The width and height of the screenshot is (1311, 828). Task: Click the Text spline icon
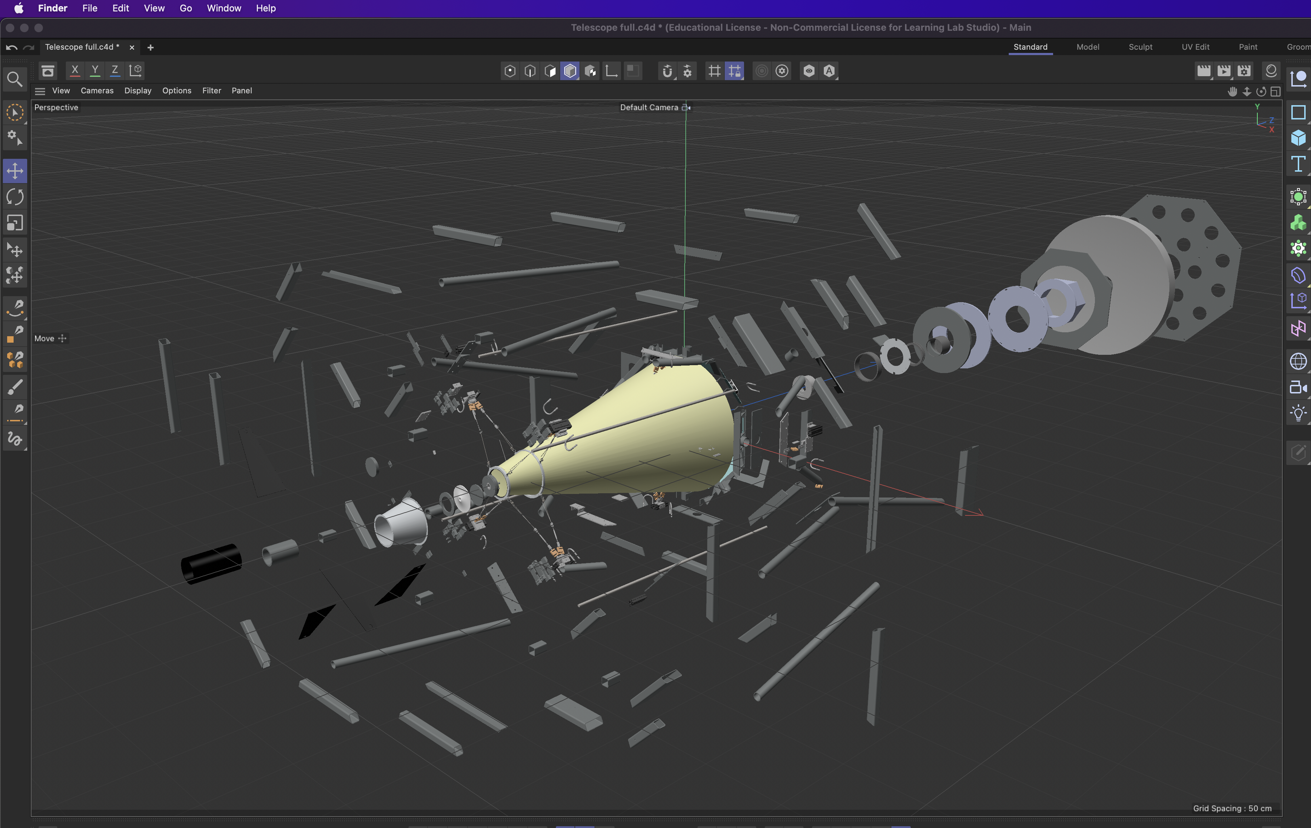[1298, 164]
